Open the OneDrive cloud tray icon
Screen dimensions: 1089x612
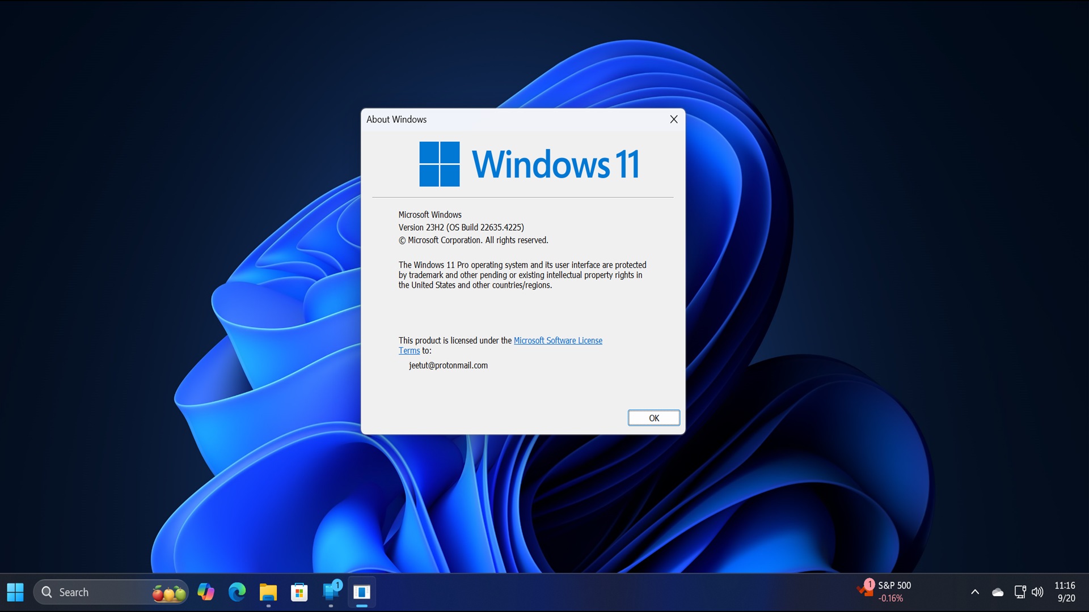click(x=998, y=592)
